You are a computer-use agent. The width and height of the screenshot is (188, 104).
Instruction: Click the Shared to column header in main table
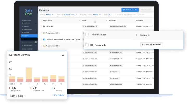pyautogui.click(x=112, y=21)
